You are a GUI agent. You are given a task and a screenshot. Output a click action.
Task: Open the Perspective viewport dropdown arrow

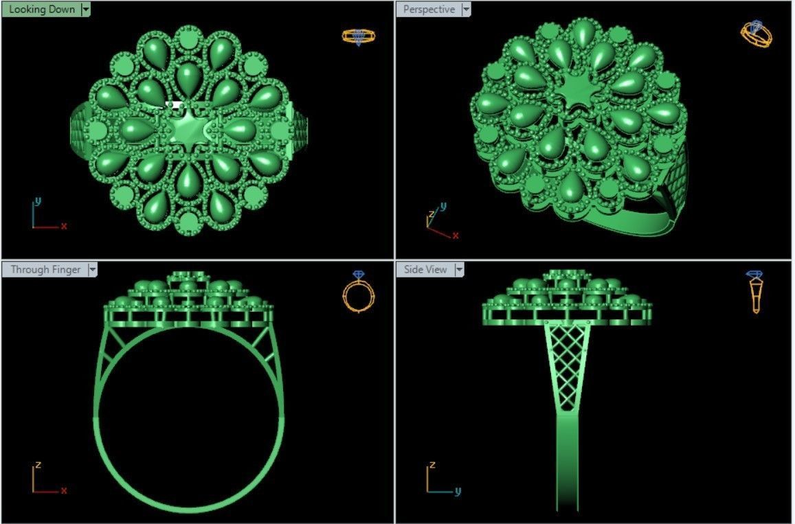[467, 9]
